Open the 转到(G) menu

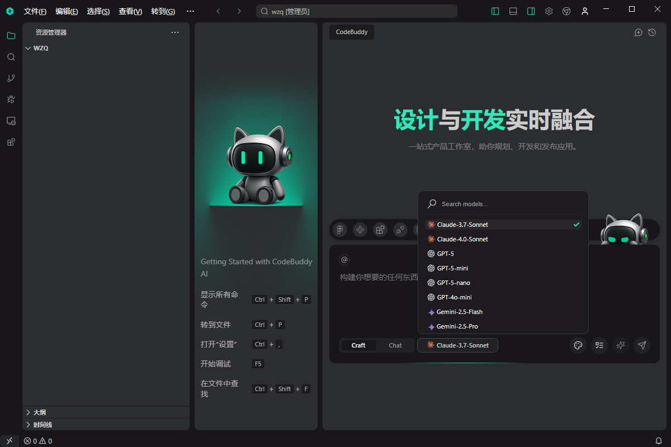click(163, 11)
